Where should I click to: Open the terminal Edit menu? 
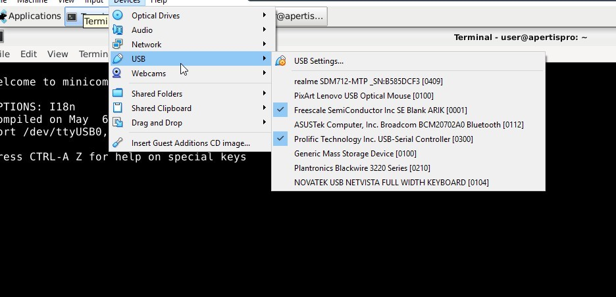pyautogui.click(x=29, y=54)
